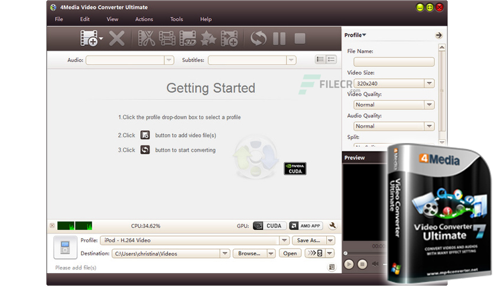Toggle AMD APP GPU acceleration
The image size is (494, 286).
tap(306, 226)
